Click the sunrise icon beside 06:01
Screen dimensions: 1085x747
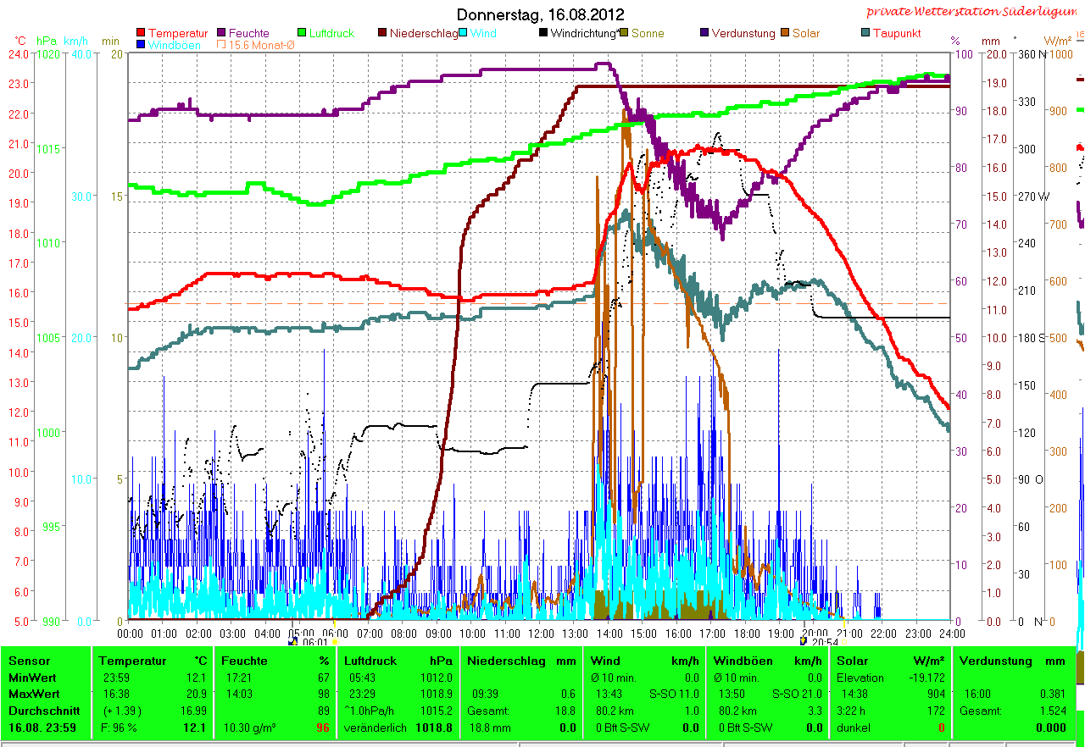(x=294, y=642)
